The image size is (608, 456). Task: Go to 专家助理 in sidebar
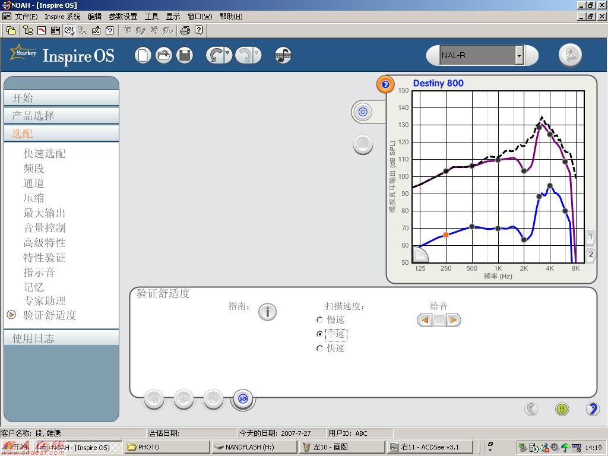[x=45, y=301]
